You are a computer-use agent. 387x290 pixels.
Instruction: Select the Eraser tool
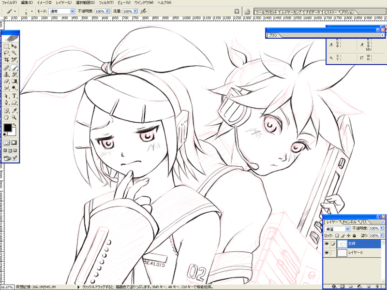click(x=7, y=81)
